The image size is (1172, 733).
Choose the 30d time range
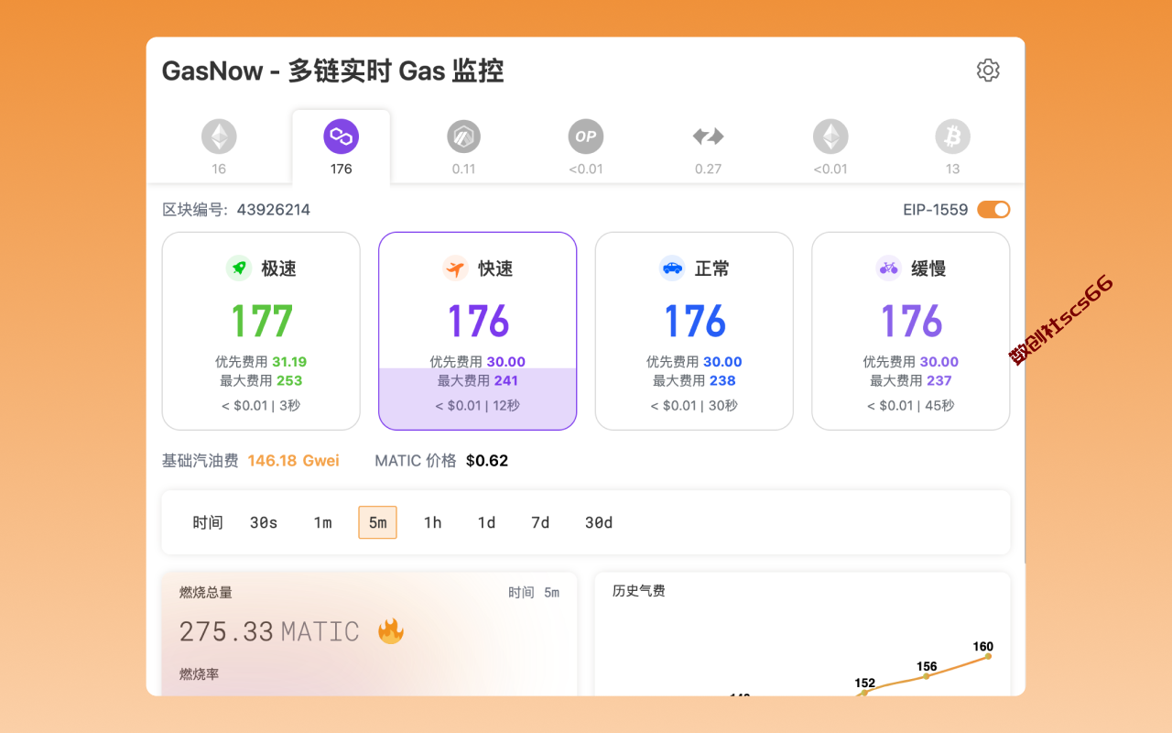click(599, 522)
